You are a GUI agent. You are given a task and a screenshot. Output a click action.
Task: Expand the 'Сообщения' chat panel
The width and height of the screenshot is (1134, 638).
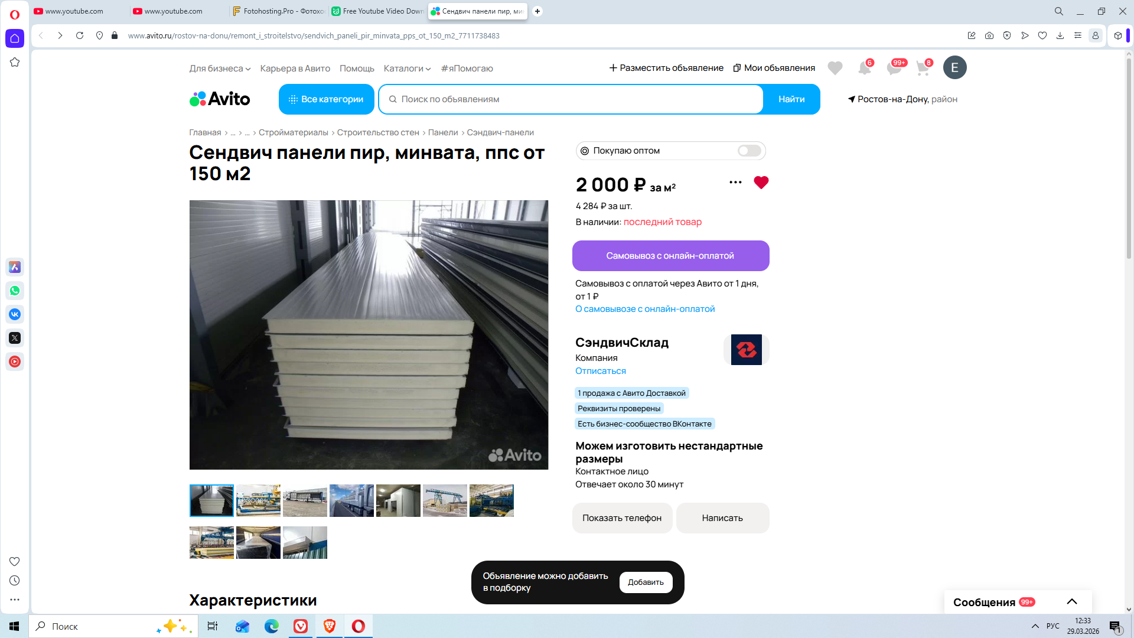pos(1071,601)
